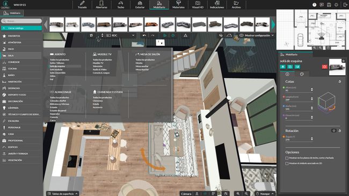This screenshot has height=196, width=349.
Task: Select the SALA category
Action: coord(21,55)
